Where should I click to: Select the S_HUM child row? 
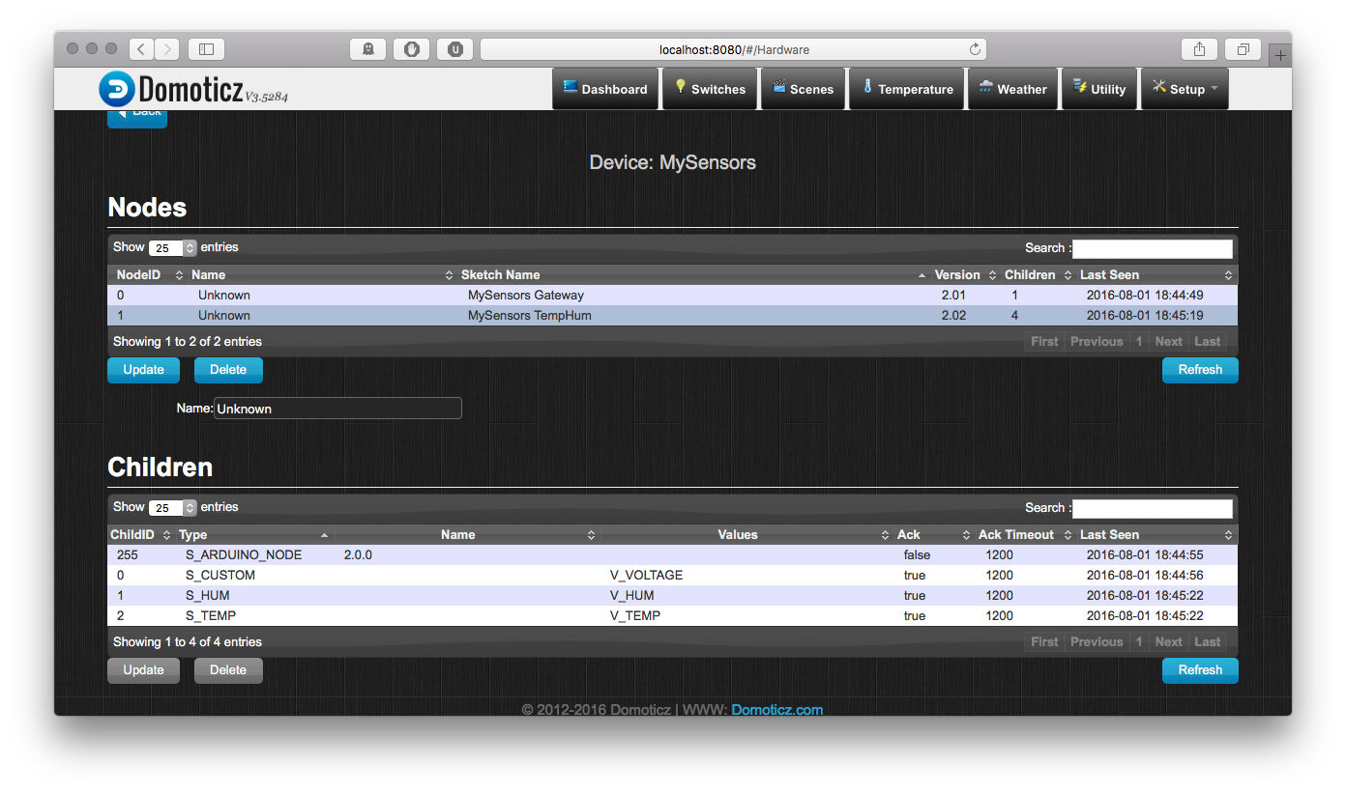[672, 596]
